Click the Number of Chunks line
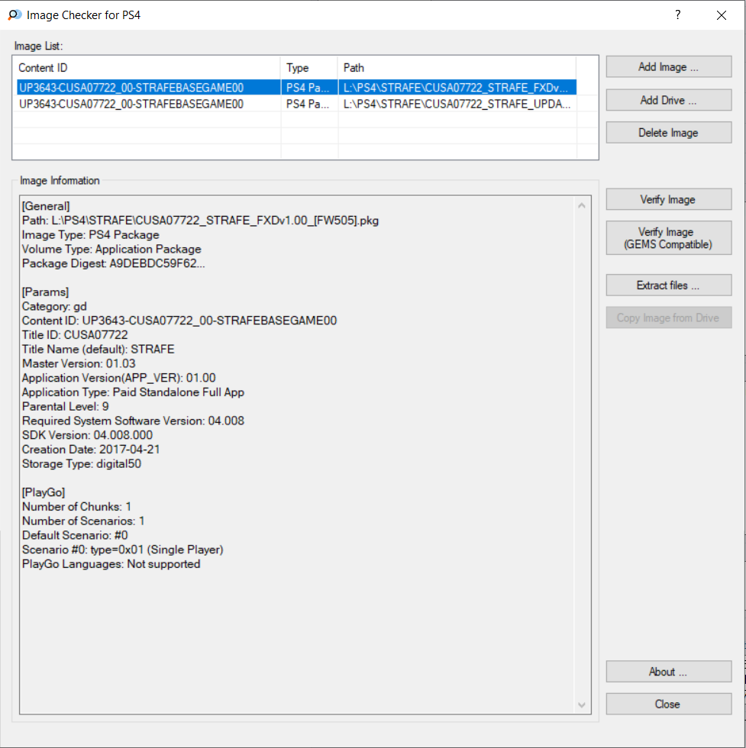 77,507
